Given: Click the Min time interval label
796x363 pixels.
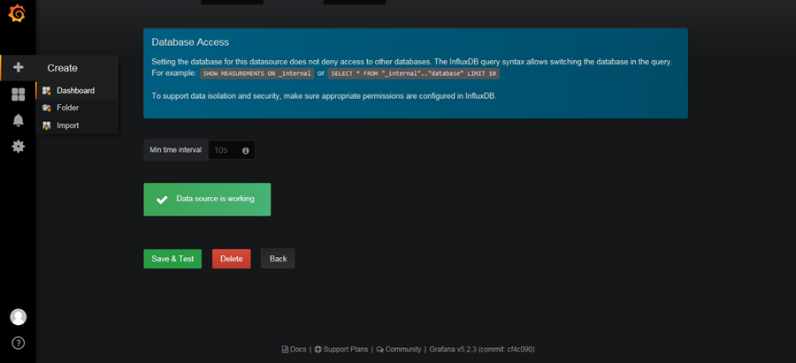Looking at the screenshot, I should point(176,150).
